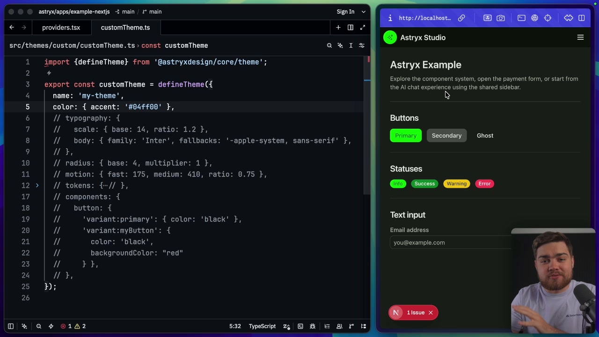Toggle selections cursor icon in breadcrumb toolbar
The image size is (599, 337).
pos(351,45)
